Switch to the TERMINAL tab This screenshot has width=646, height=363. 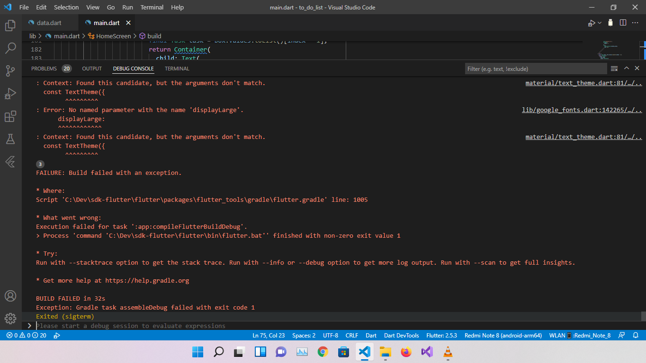click(x=177, y=69)
